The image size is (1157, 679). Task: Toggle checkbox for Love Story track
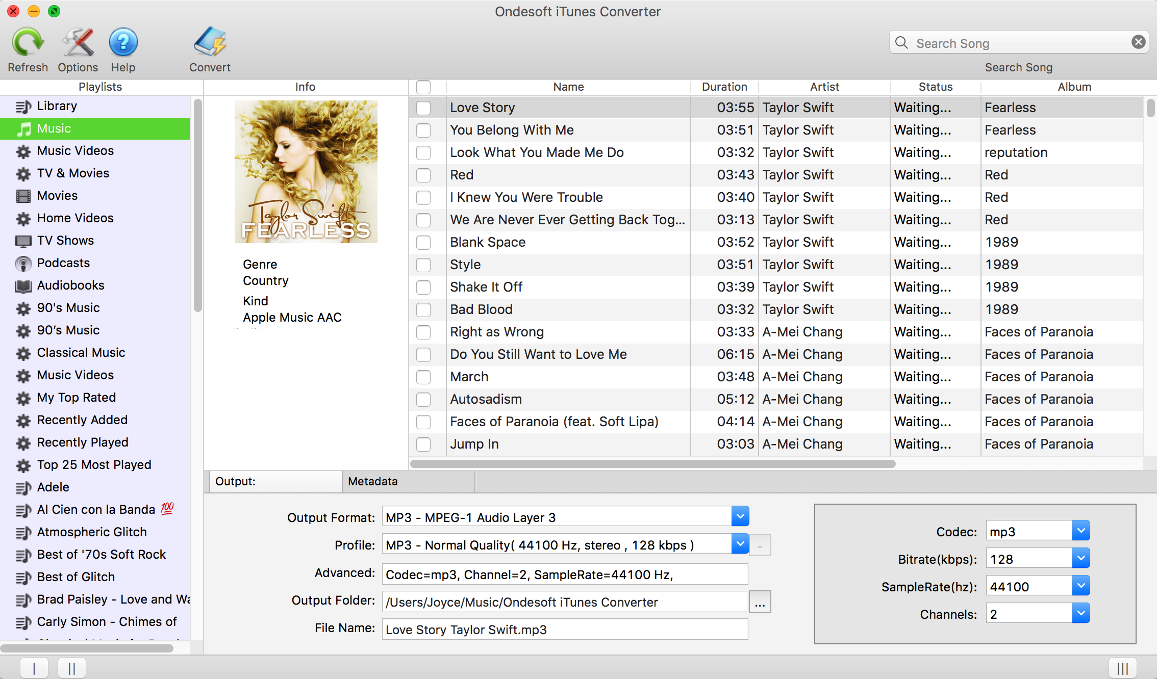pos(424,107)
